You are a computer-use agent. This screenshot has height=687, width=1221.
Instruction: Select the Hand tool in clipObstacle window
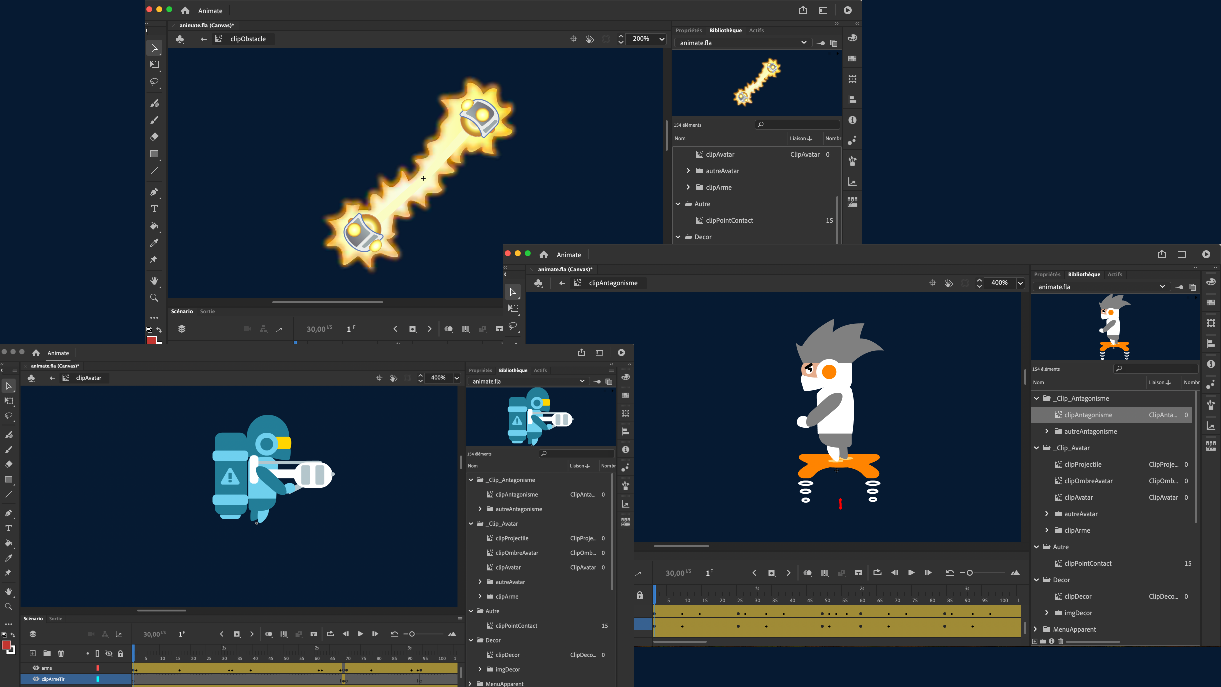click(154, 281)
